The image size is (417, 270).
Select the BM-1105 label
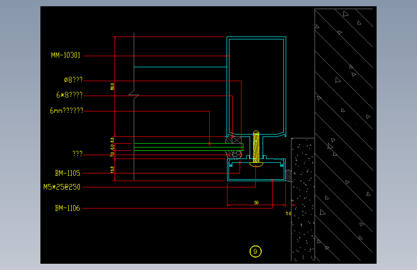click(x=67, y=173)
